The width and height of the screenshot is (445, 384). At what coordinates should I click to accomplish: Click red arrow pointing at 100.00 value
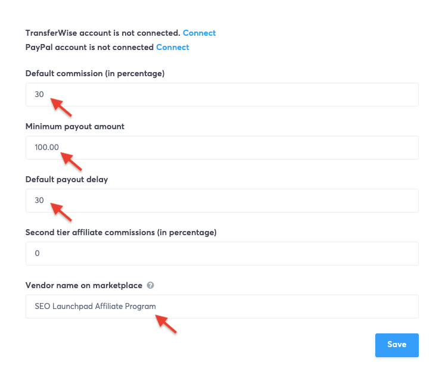[x=71, y=161]
